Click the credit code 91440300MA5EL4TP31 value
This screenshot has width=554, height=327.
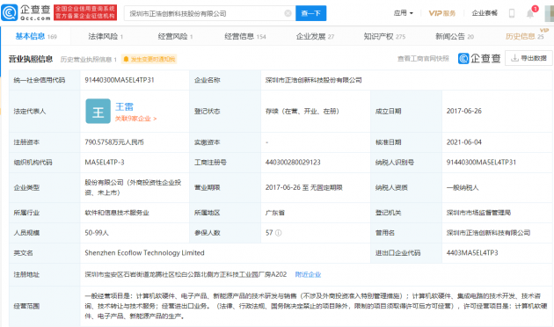coord(120,80)
